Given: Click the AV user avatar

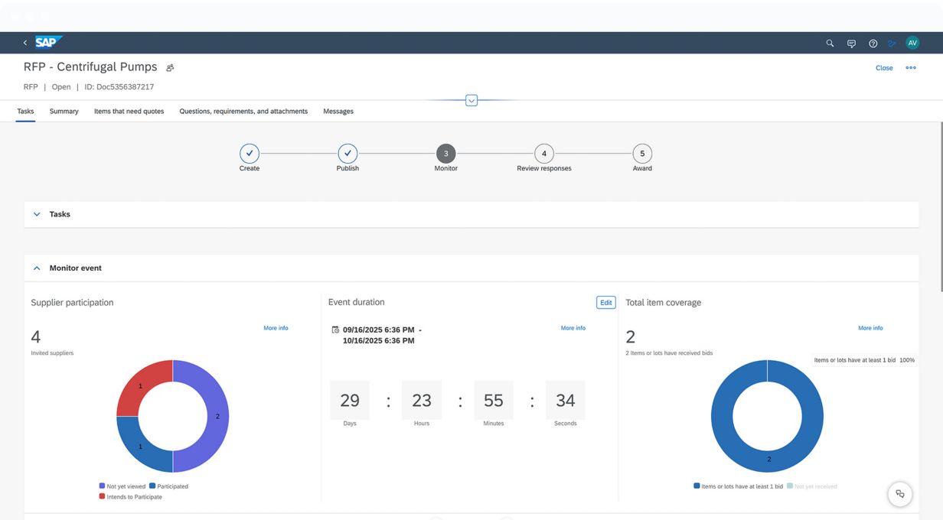Looking at the screenshot, I should [912, 43].
